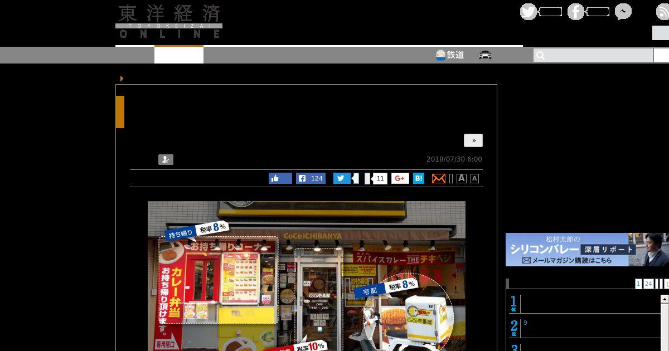
Task: Select the highlighted white navigation tab
Action: point(179,55)
